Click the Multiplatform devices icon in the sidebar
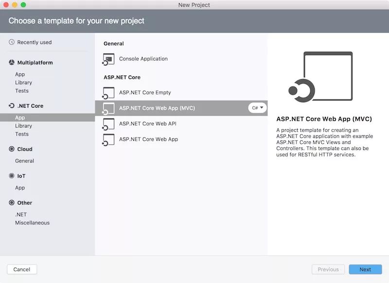This screenshot has width=389, height=283. click(11, 62)
